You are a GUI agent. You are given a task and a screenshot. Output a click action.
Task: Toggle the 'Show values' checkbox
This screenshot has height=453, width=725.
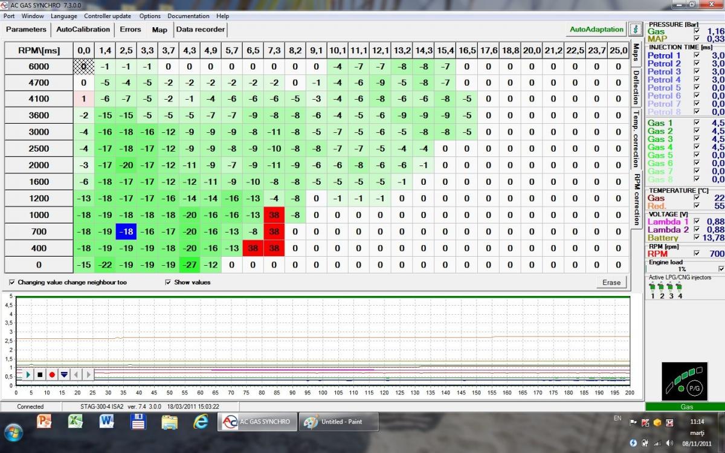[x=169, y=282]
